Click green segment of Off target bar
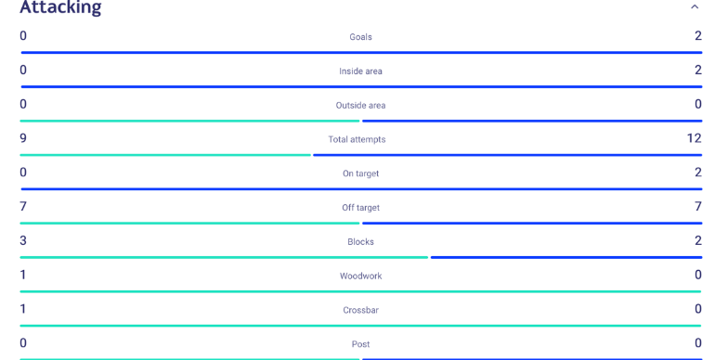 click(x=189, y=224)
